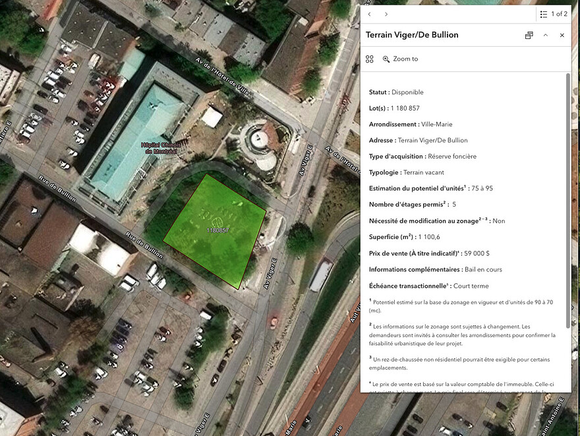Collapse the popup with the chevron
Screen dimensions: 580x436
[x=546, y=35]
